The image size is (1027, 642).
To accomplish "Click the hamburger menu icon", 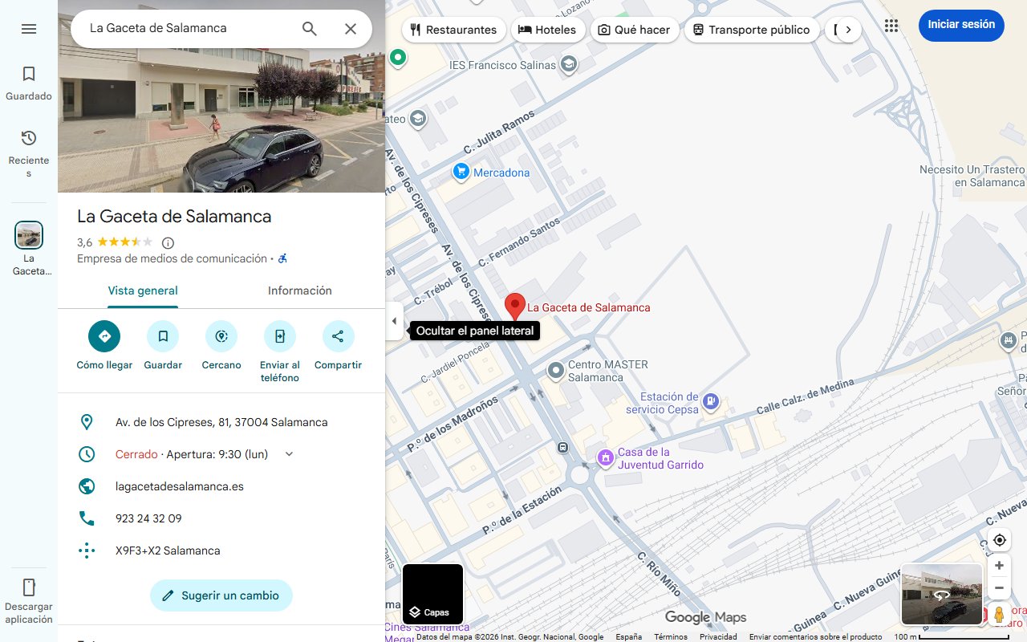I will coord(29,28).
